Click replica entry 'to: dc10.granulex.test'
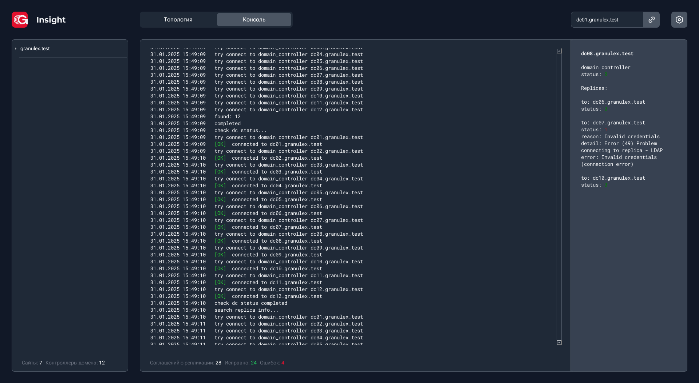Viewport: 699px width, 383px height. [x=613, y=178]
